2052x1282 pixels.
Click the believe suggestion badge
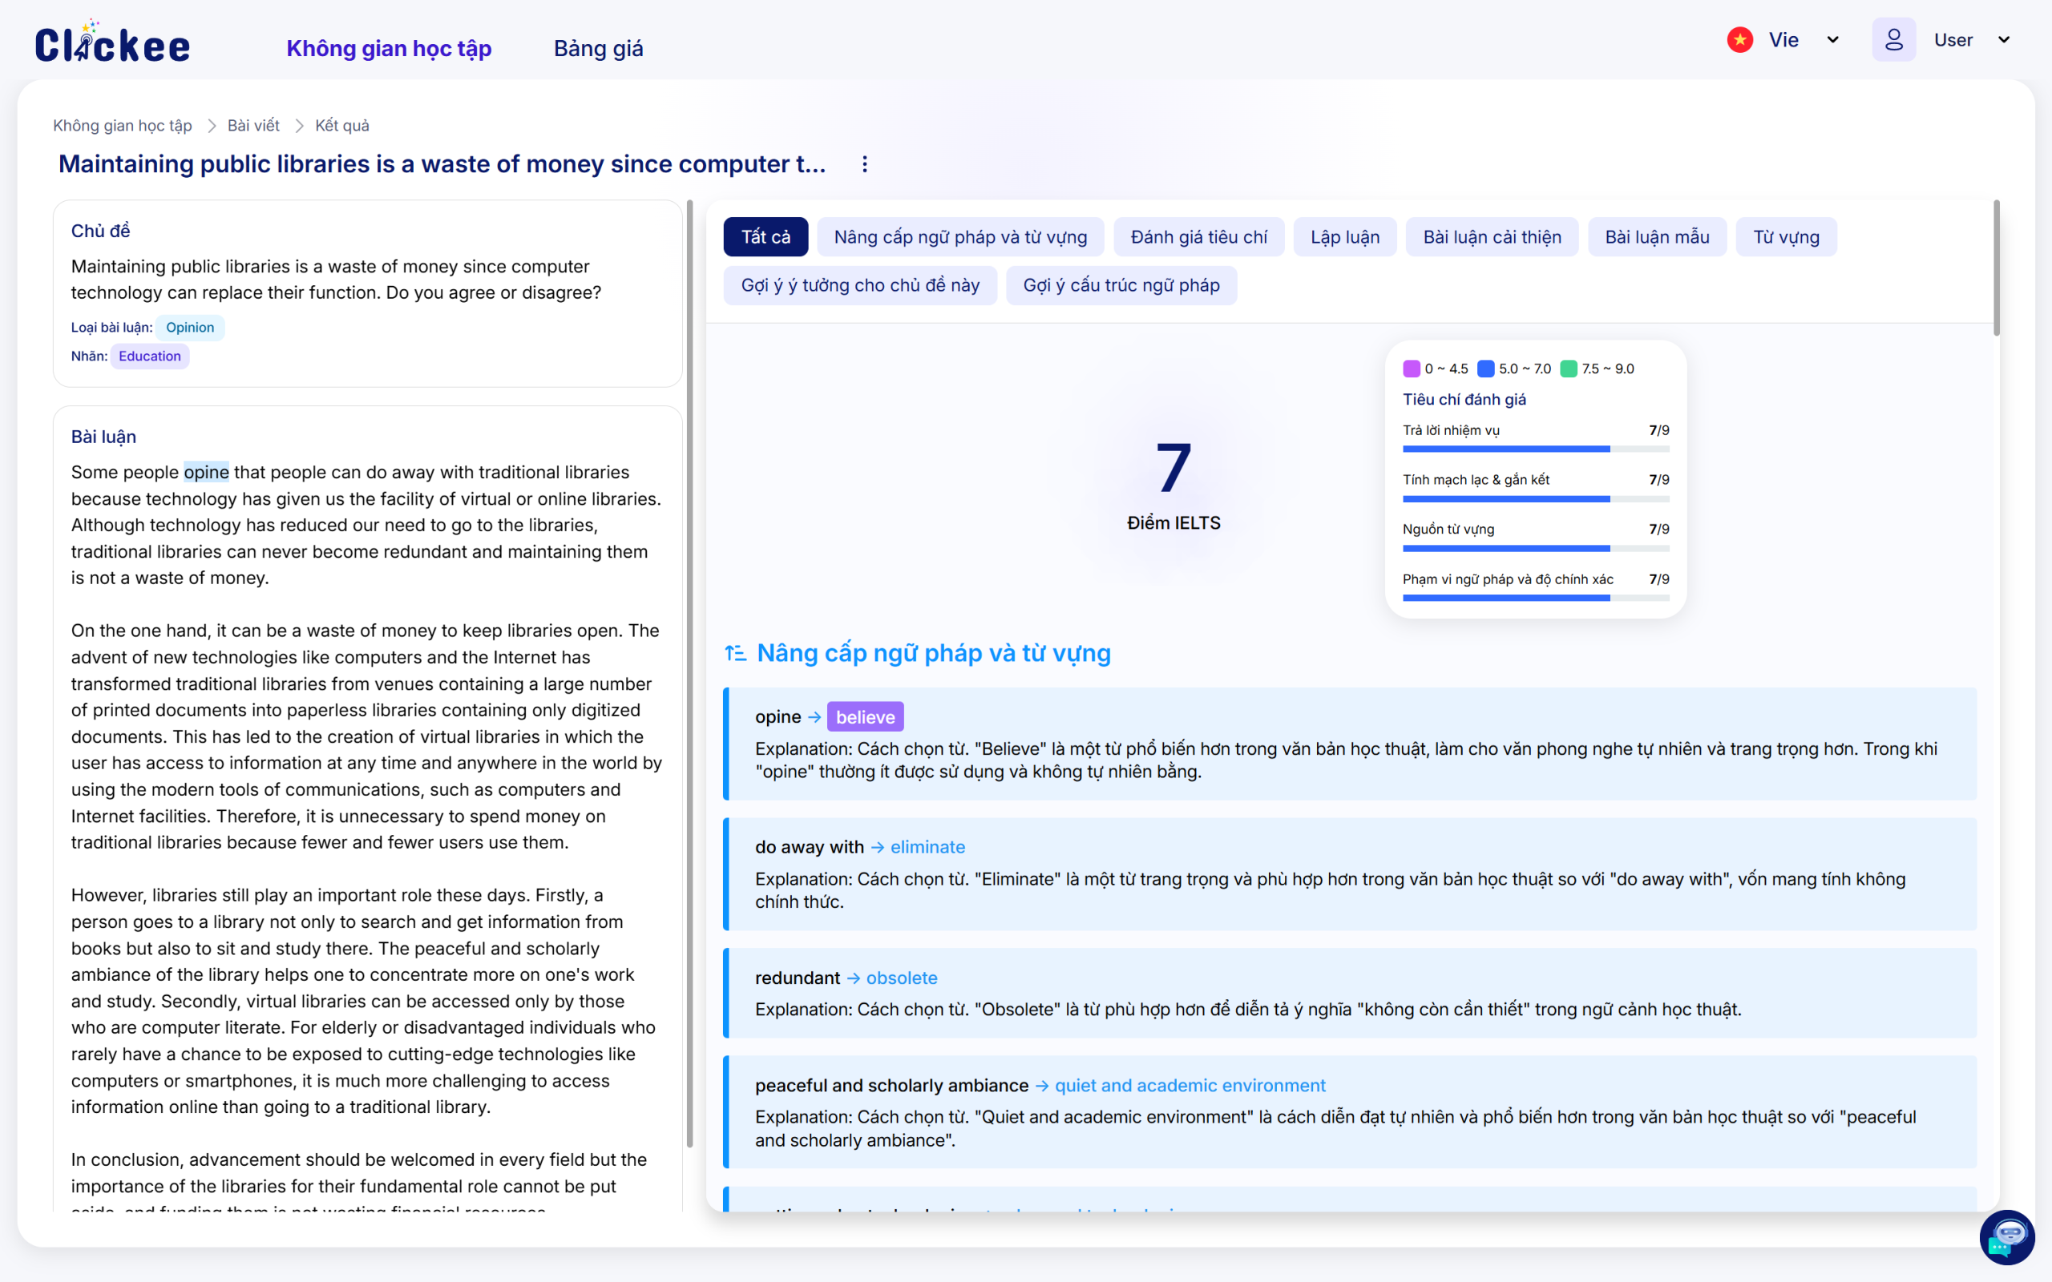(864, 717)
